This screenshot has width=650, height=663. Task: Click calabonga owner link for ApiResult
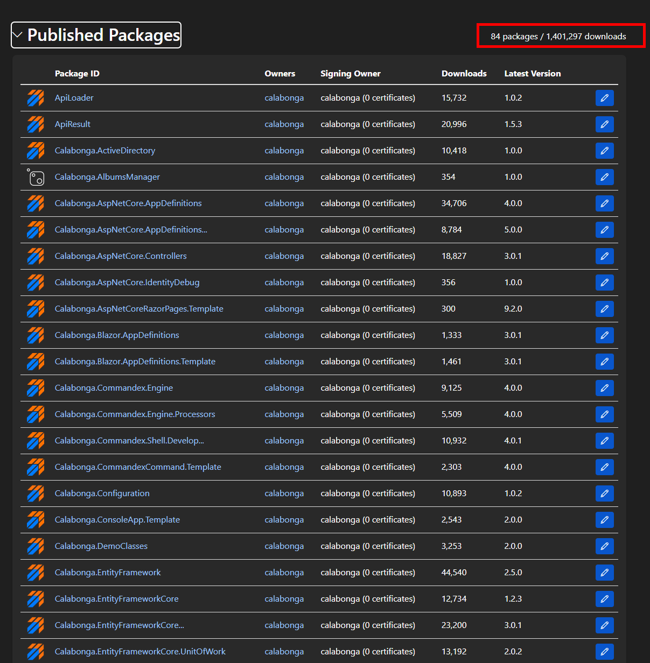284,124
